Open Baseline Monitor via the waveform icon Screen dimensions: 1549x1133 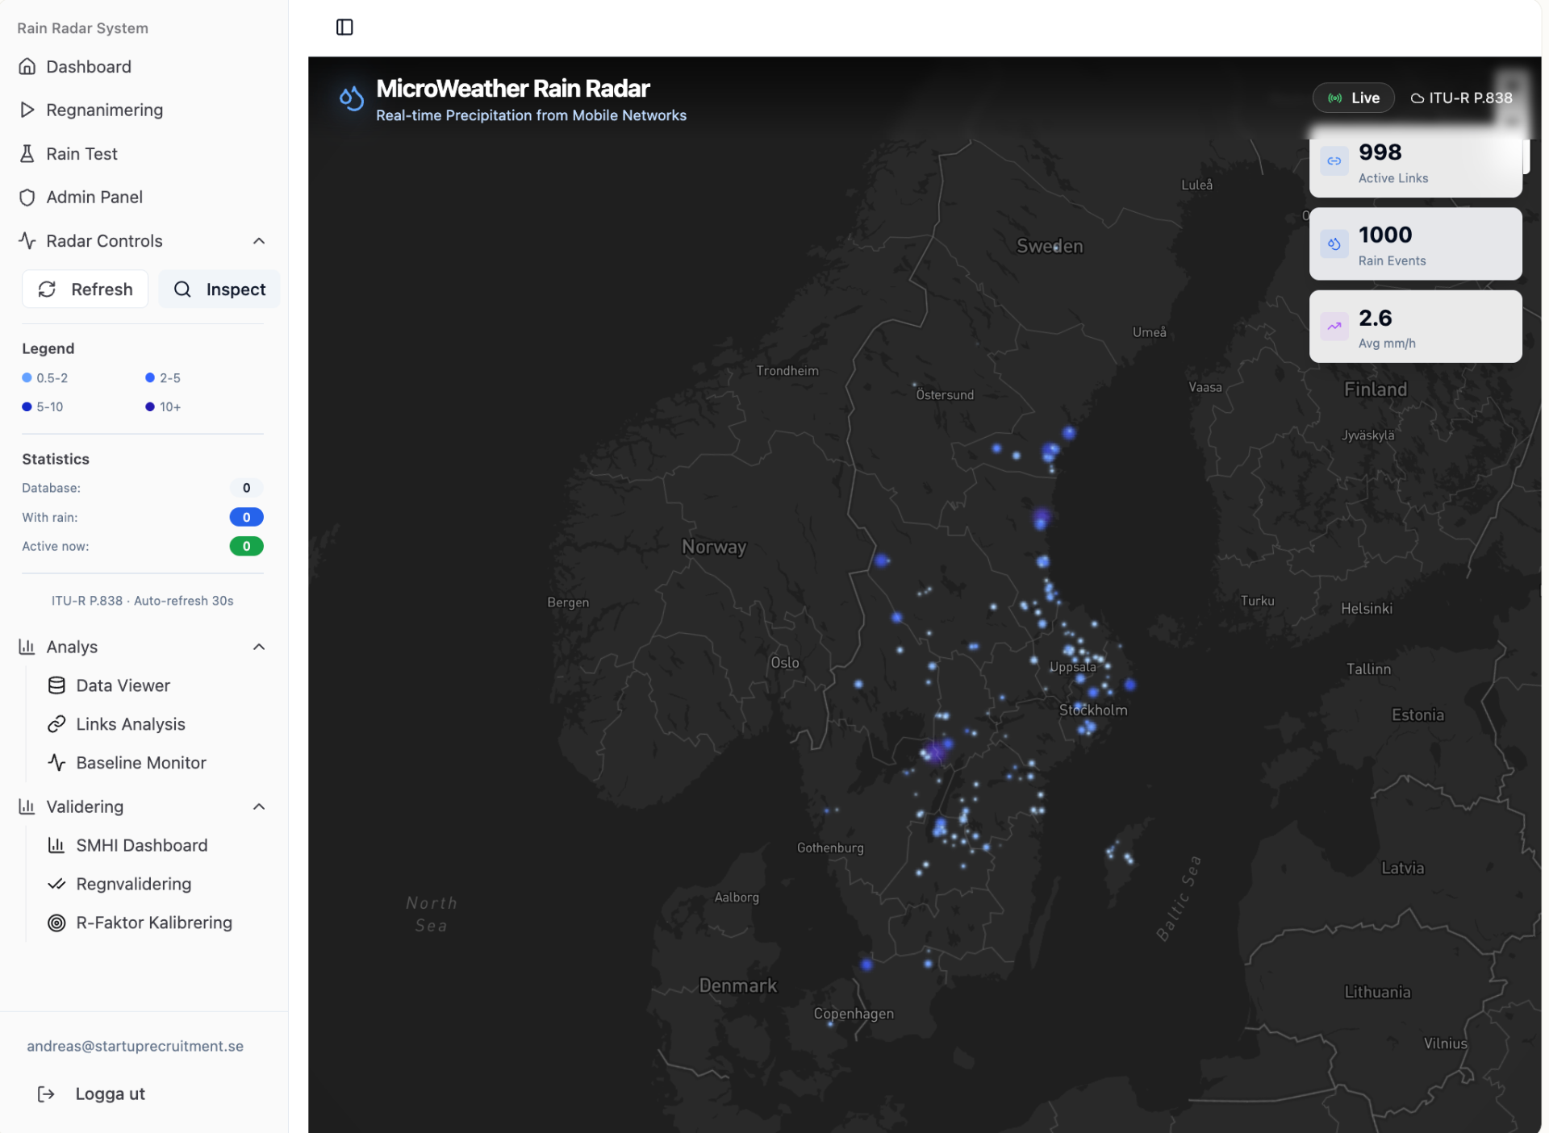[57, 762]
